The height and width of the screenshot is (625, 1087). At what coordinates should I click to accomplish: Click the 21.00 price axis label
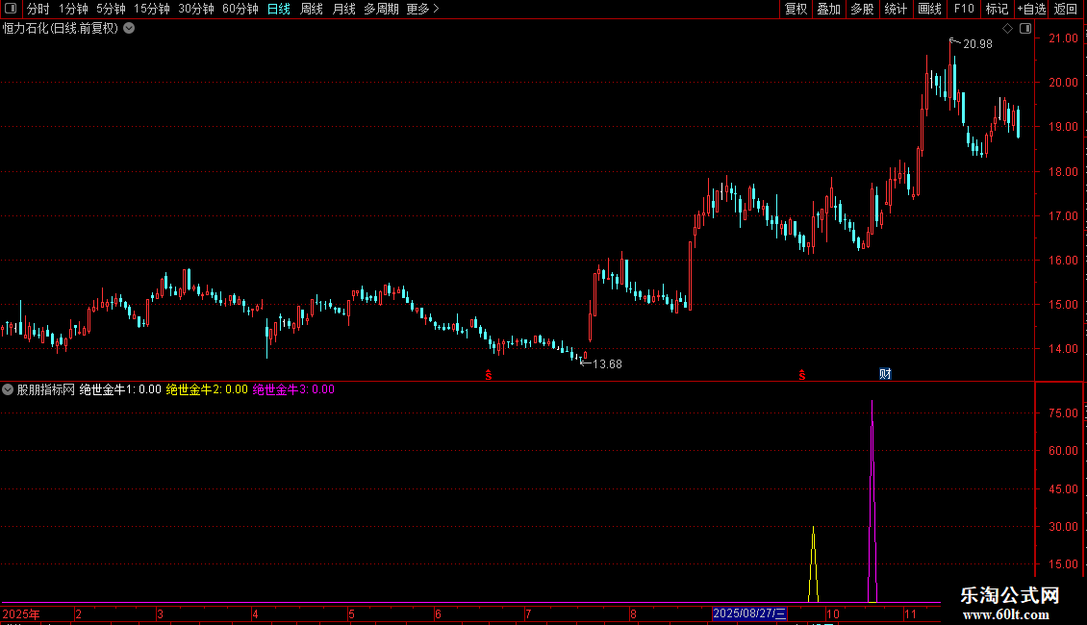pos(1063,38)
